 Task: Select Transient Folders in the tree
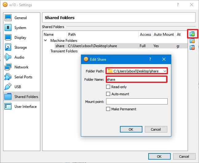(x=64, y=51)
